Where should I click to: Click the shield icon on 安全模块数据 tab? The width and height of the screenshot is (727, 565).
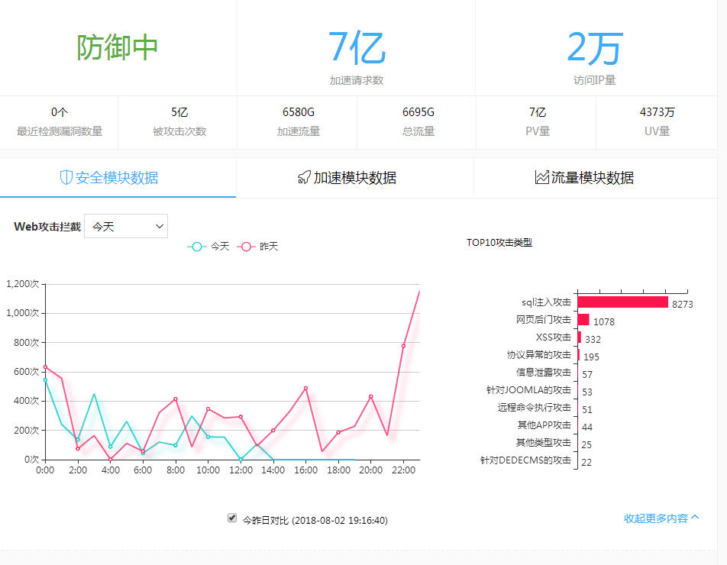point(66,178)
